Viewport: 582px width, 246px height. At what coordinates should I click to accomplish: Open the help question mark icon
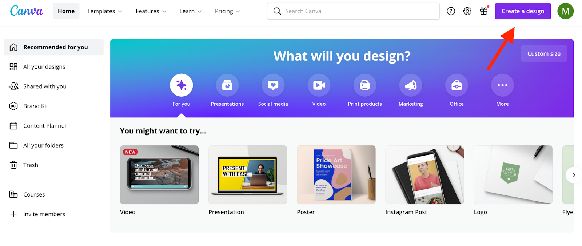pos(451,11)
